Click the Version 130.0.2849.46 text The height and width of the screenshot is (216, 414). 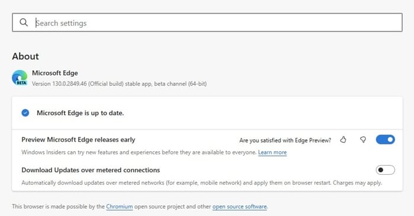pos(119,84)
